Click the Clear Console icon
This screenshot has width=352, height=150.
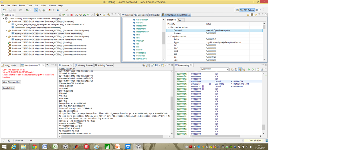(144, 65)
